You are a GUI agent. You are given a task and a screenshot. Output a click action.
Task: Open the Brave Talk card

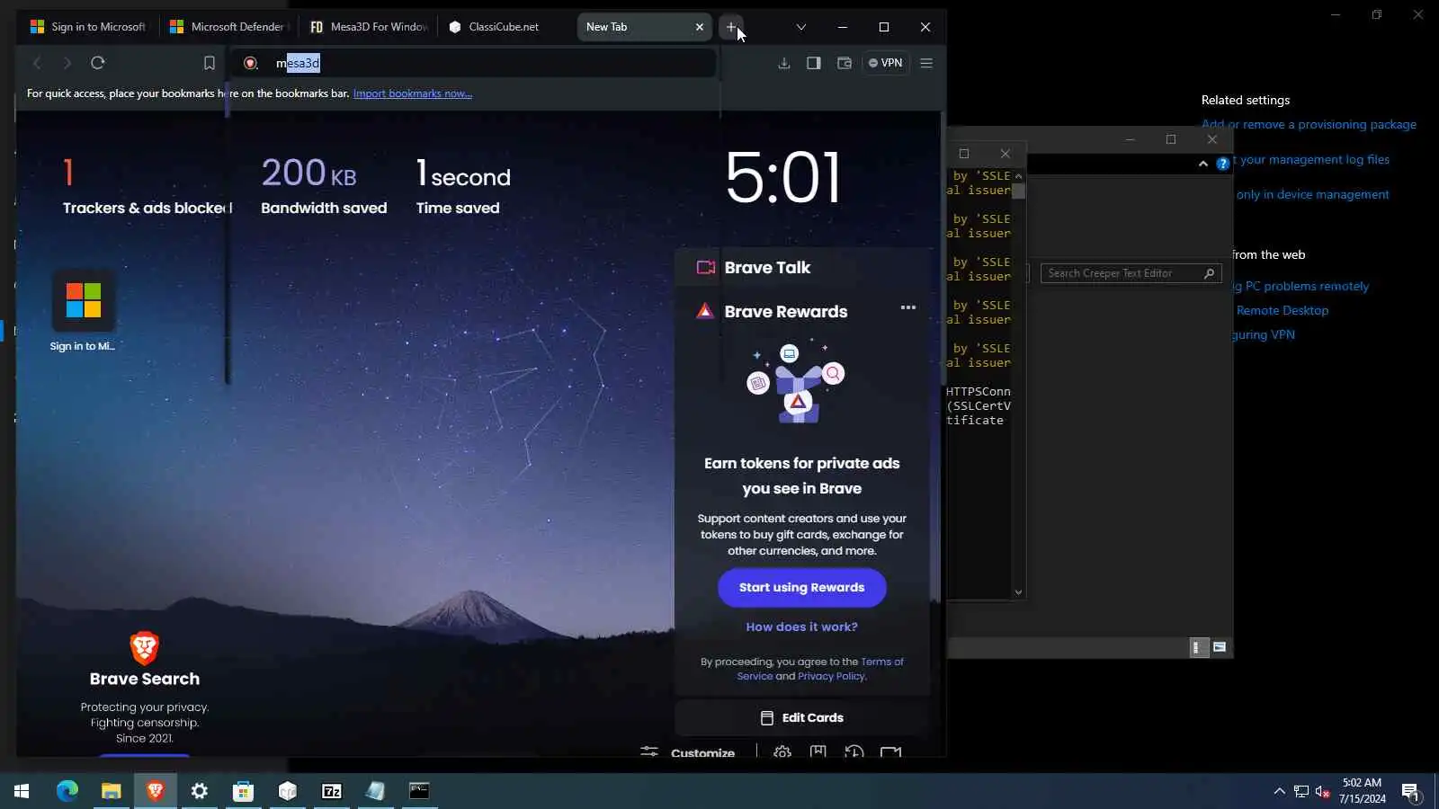802,268
